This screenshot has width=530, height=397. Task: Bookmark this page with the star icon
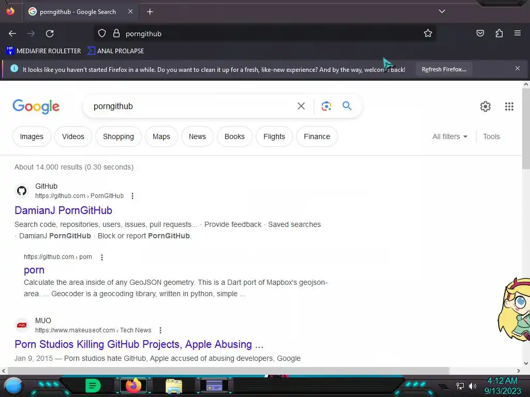[428, 34]
